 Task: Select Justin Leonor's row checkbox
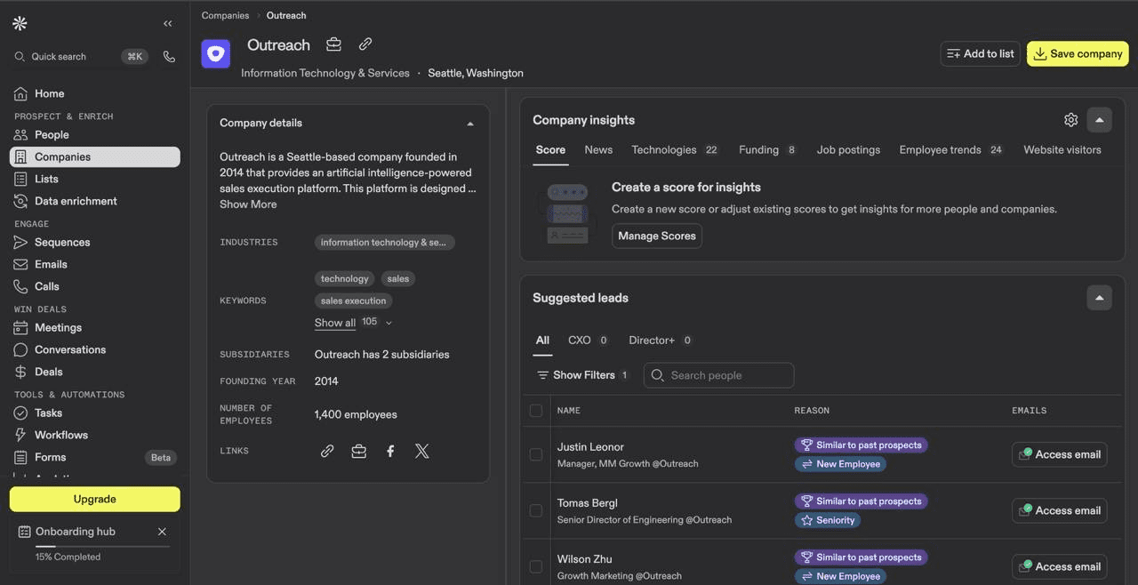(536, 454)
